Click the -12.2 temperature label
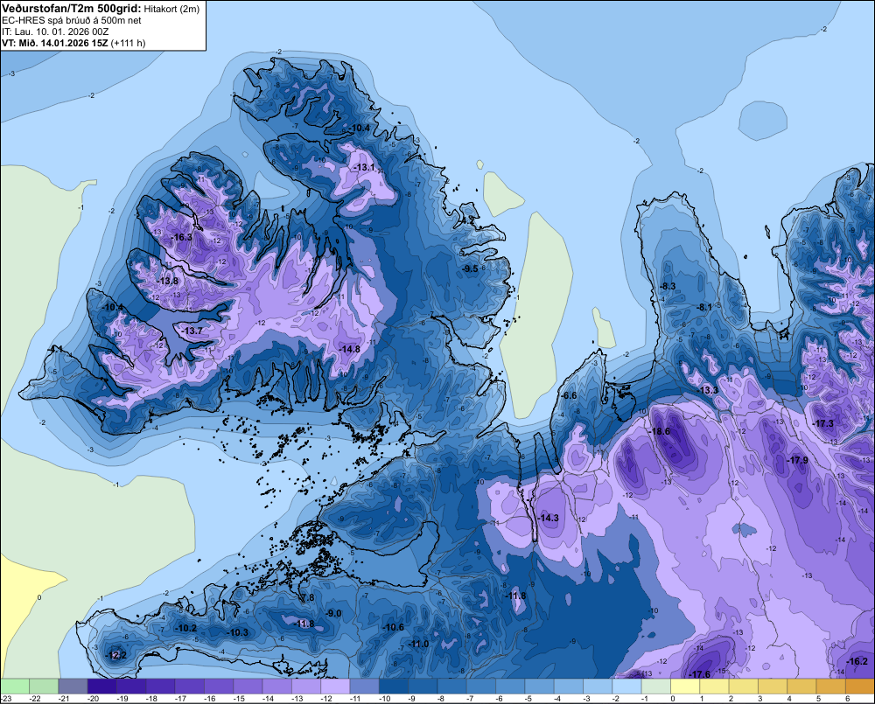Image resolution: width=875 pixels, height=704 pixels. pos(116,654)
